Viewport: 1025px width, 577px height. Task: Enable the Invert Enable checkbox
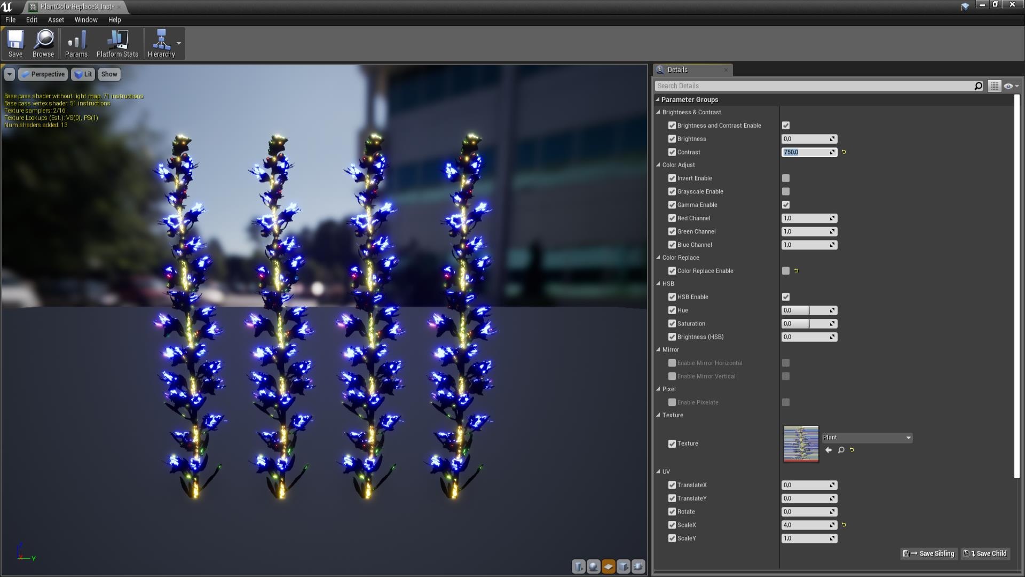click(785, 178)
